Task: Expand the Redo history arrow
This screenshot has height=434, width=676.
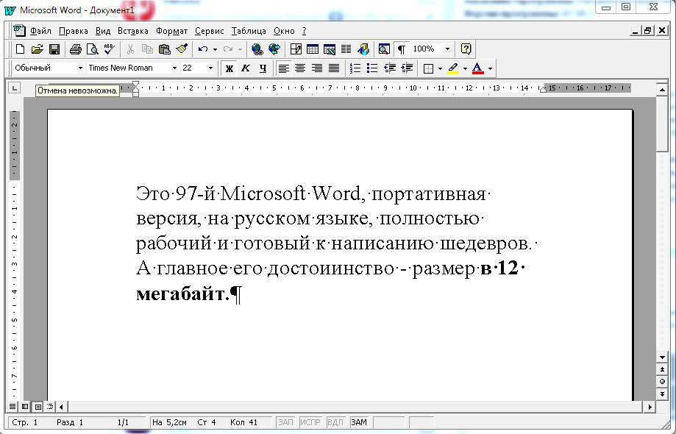Action: 240,49
